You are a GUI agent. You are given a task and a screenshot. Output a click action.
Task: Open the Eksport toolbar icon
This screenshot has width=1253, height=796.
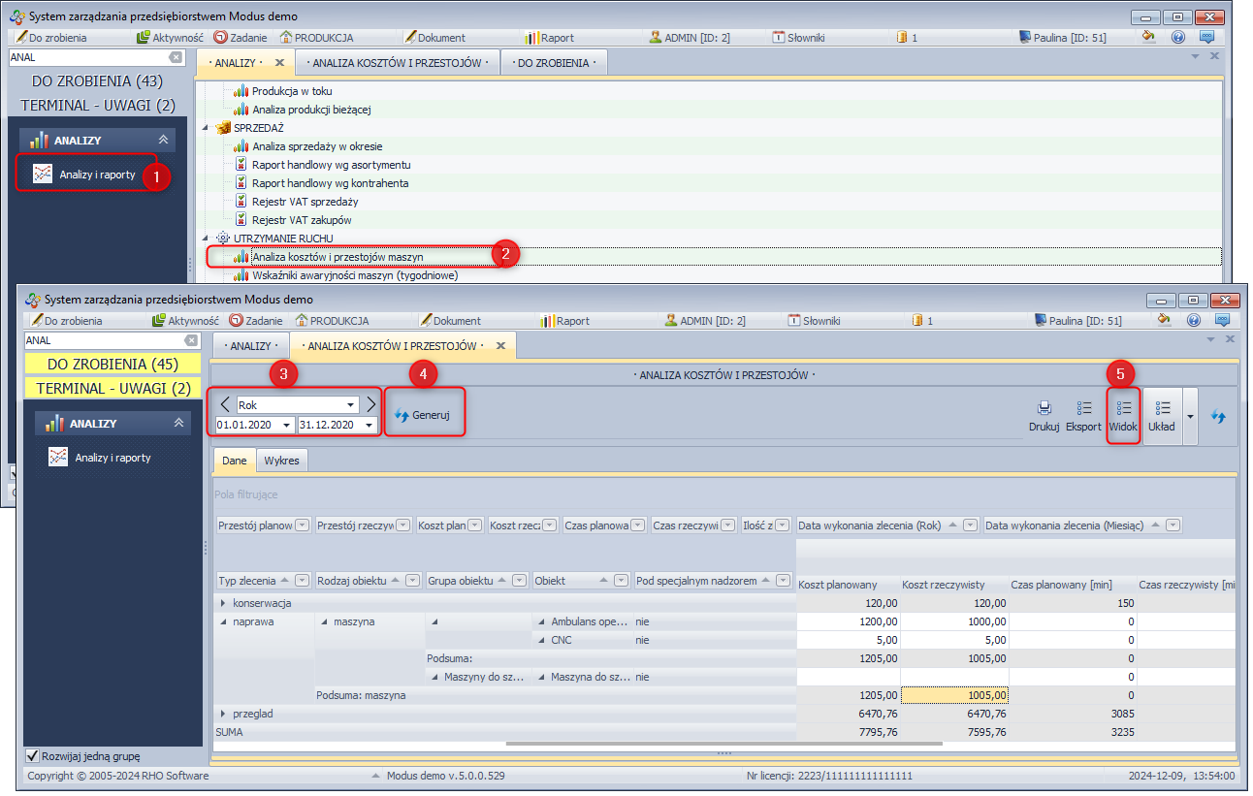1083,409
